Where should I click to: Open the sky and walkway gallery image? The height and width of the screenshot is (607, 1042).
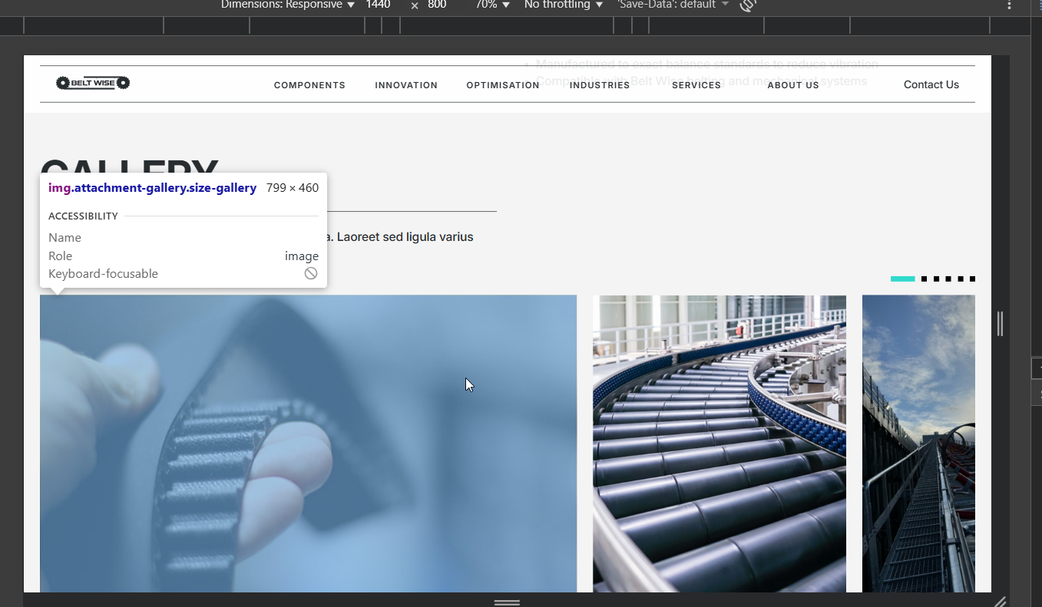tap(918, 444)
